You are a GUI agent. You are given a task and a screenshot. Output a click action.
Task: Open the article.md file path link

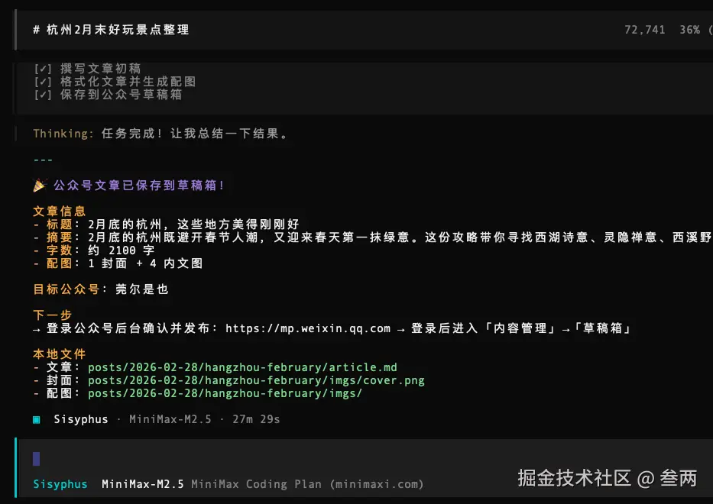click(242, 367)
